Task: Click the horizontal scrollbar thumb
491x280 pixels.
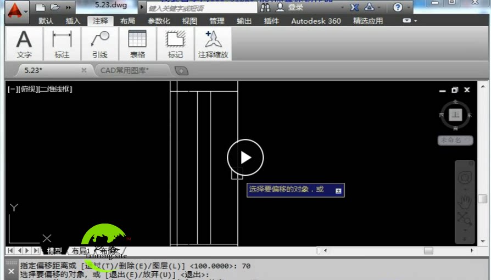Action: click(x=428, y=250)
